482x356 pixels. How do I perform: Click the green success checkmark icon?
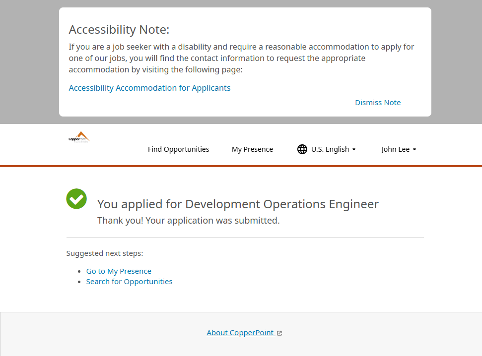click(76, 199)
